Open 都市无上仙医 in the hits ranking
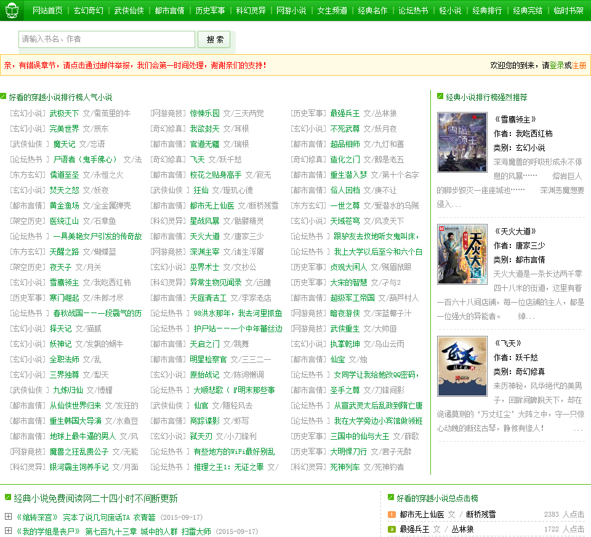Viewport: 591px width, 537px height. click(x=422, y=514)
